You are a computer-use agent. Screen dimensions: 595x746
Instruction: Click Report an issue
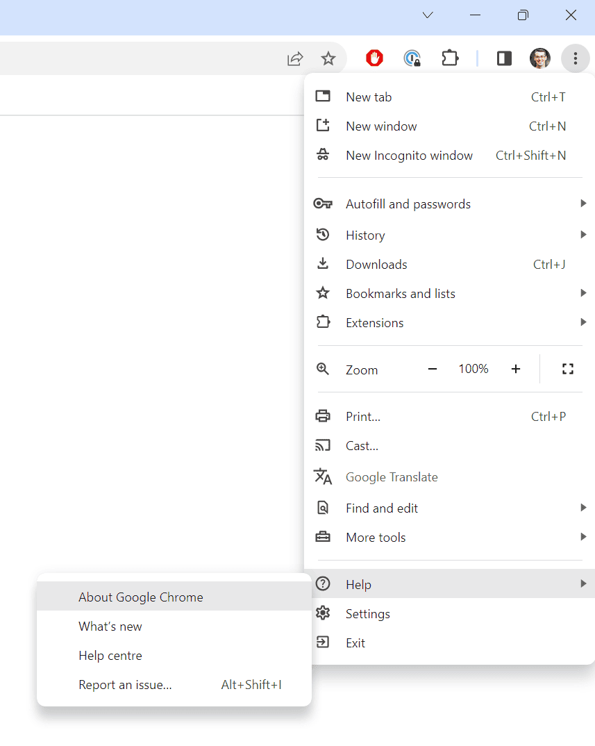coord(125,684)
